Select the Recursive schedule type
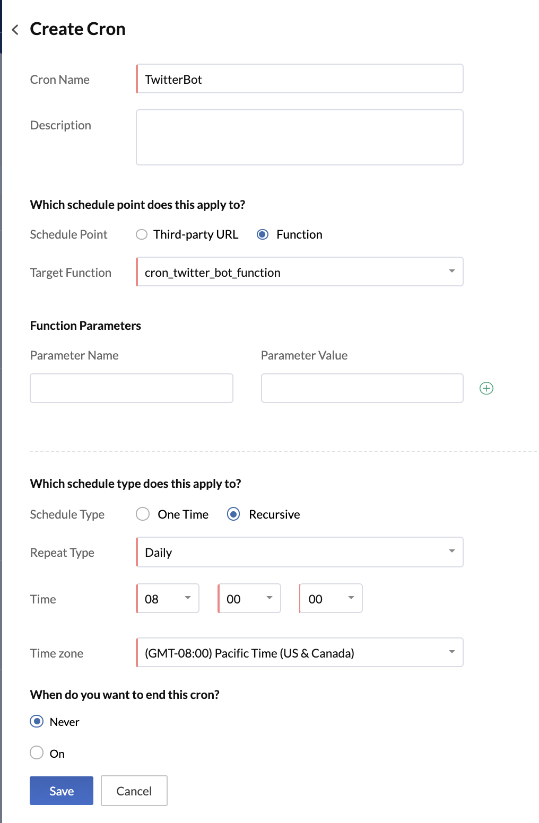The width and height of the screenshot is (539, 823). 233,514
